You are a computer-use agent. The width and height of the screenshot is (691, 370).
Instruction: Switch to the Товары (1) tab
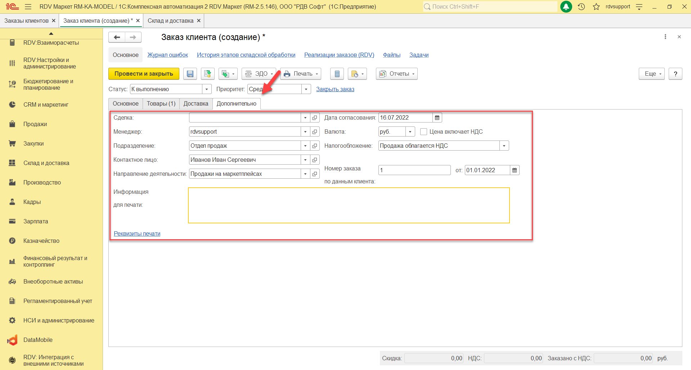161,104
